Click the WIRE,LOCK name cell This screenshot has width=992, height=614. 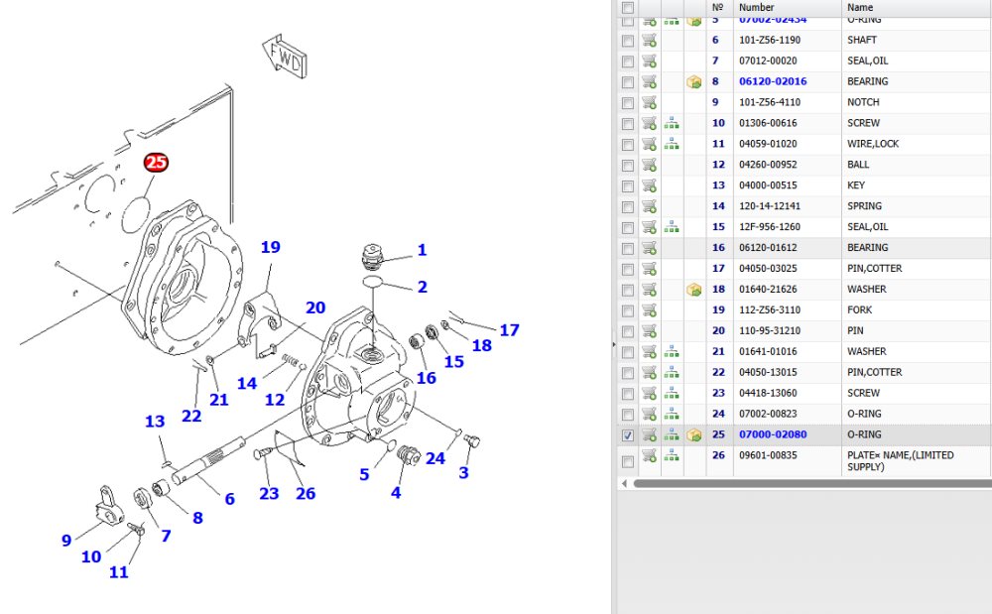click(x=916, y=144)
